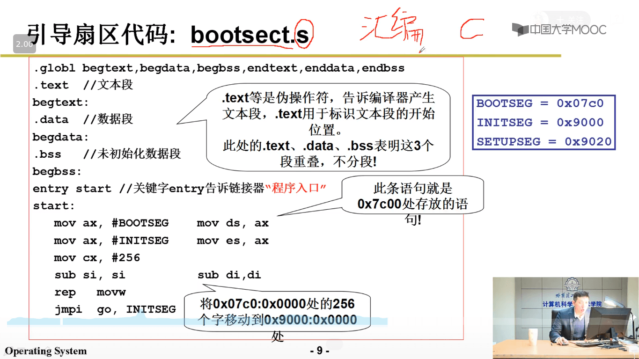The height and width of the screenshot is (359, 639).
Task: Click the label begbss:
Action: [x=57, y=171]
